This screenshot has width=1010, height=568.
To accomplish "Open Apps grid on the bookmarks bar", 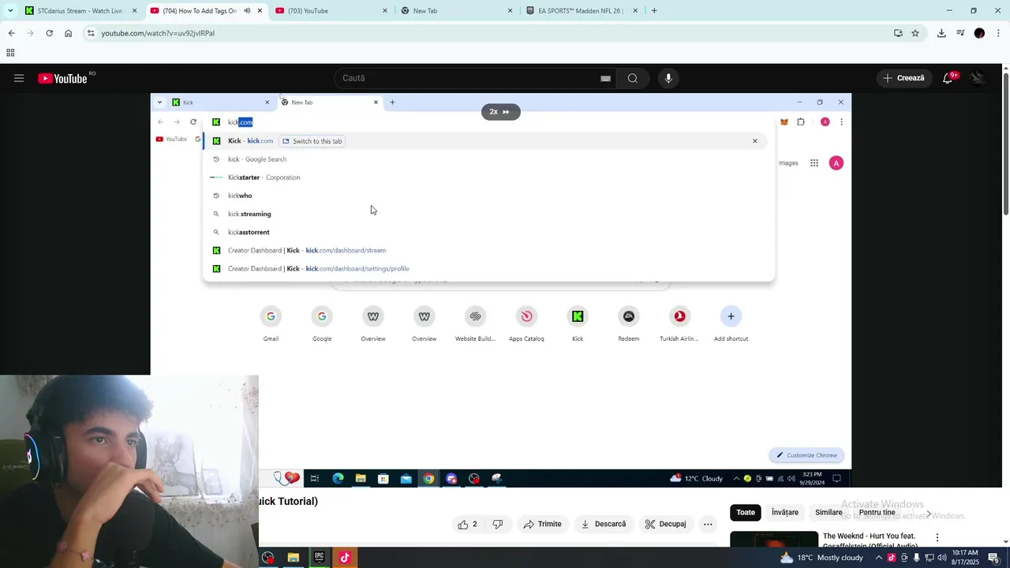I will (x=10, y=53).
